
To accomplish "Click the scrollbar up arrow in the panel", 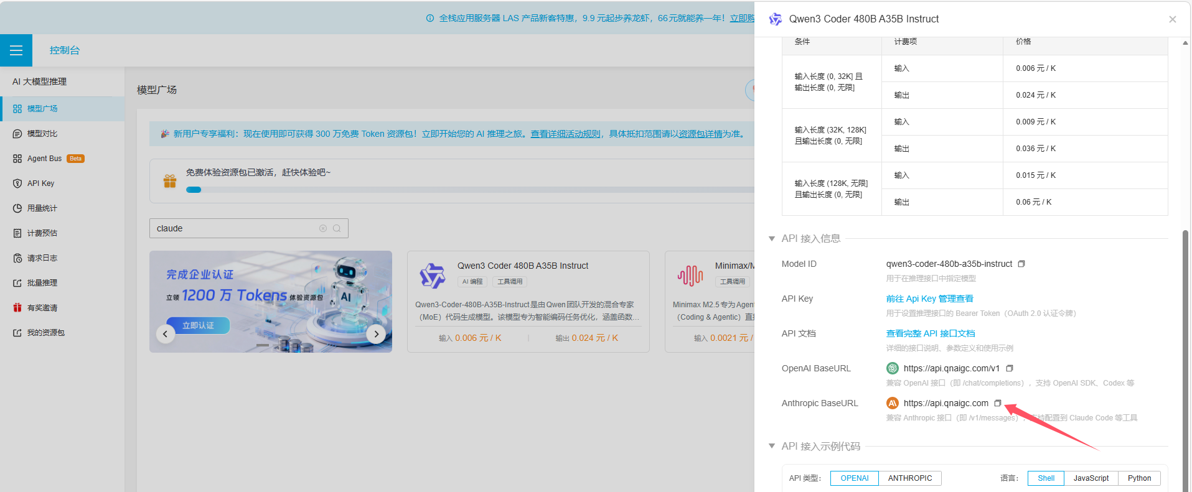I will [1185, 43].
